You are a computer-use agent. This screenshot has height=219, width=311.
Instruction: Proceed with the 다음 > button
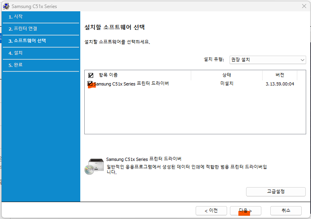246,211
